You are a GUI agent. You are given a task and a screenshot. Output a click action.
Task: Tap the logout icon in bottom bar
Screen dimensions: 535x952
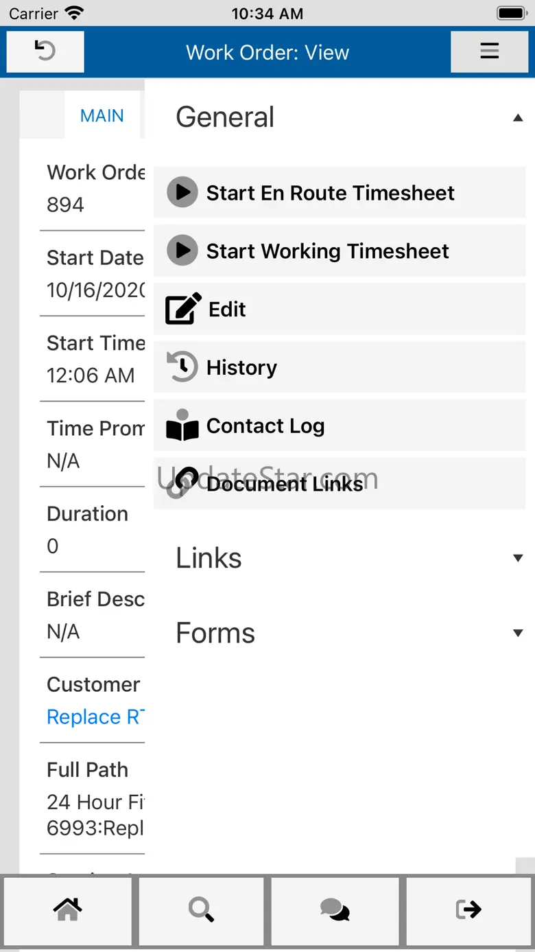point(469,909)
